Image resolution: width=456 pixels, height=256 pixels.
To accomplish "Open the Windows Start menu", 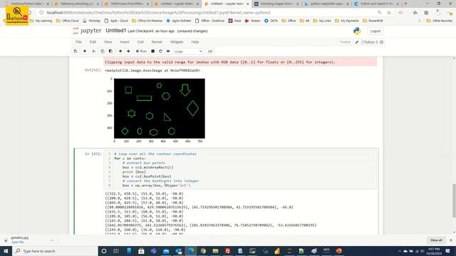I will click(6, 251).
